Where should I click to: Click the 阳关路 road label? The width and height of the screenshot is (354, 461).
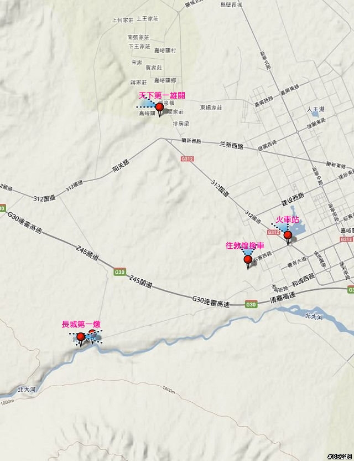(x=121, y=166)
